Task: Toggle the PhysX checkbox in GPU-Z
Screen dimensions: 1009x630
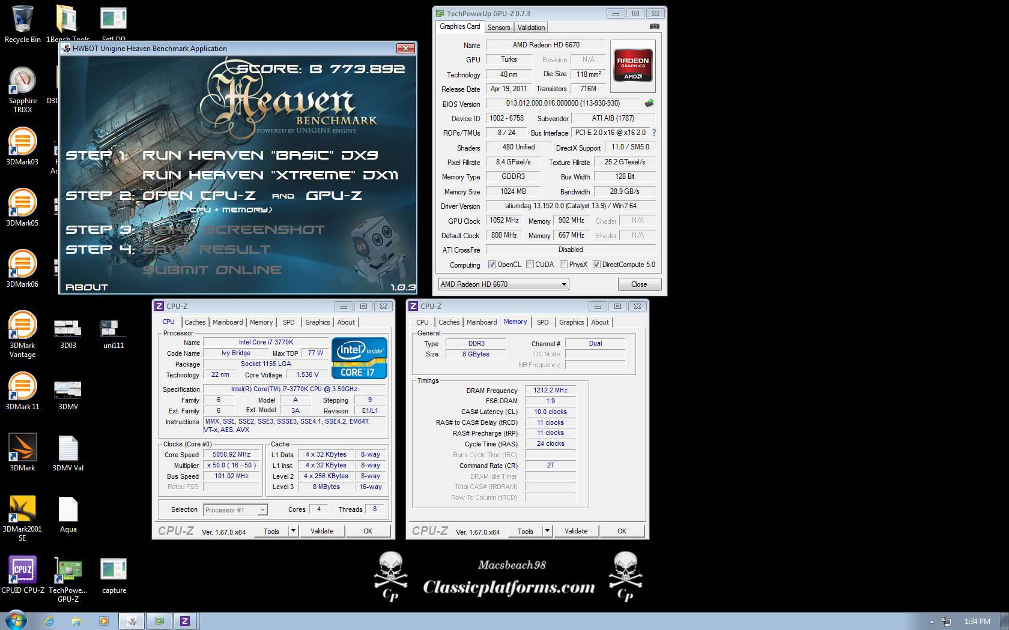Action: tap(563, 265)
